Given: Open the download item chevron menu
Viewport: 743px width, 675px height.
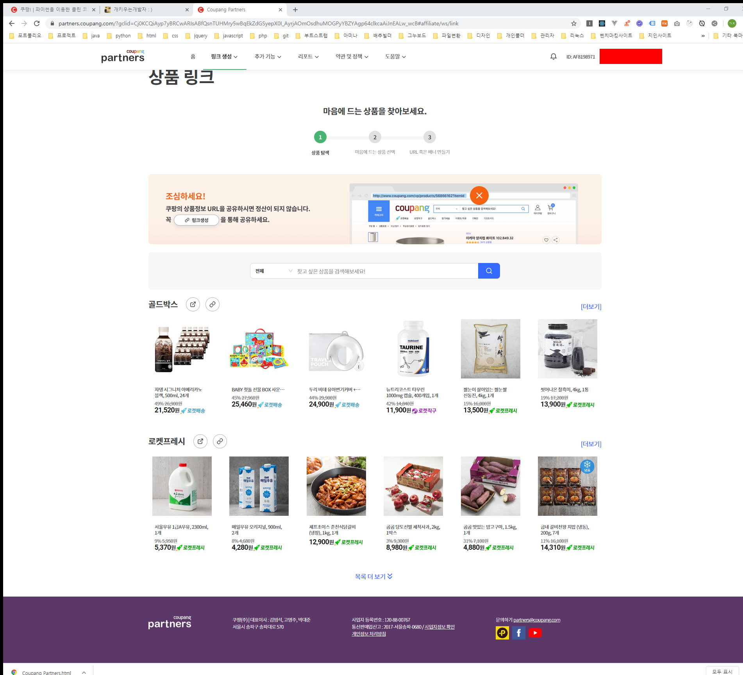Looking at the screenshot, I should (84, 672).
